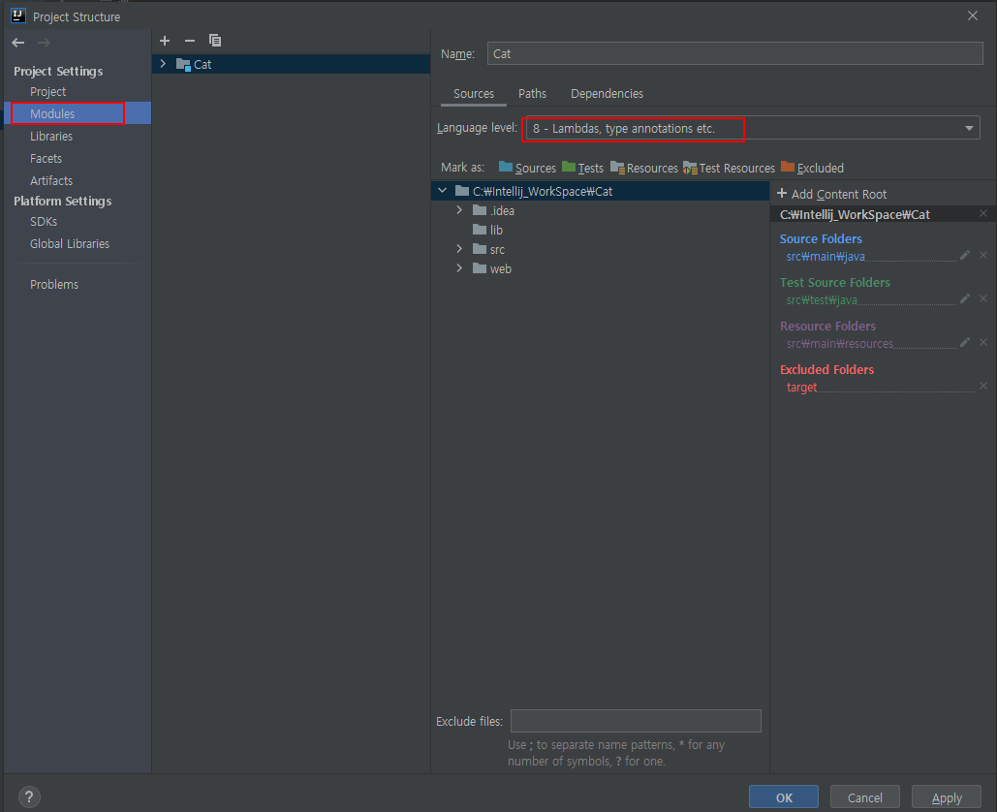Open Global Libraries platform settings
The height and width of the screenshot is (812, 997).
pyautogui.click(x=70, y=243)
